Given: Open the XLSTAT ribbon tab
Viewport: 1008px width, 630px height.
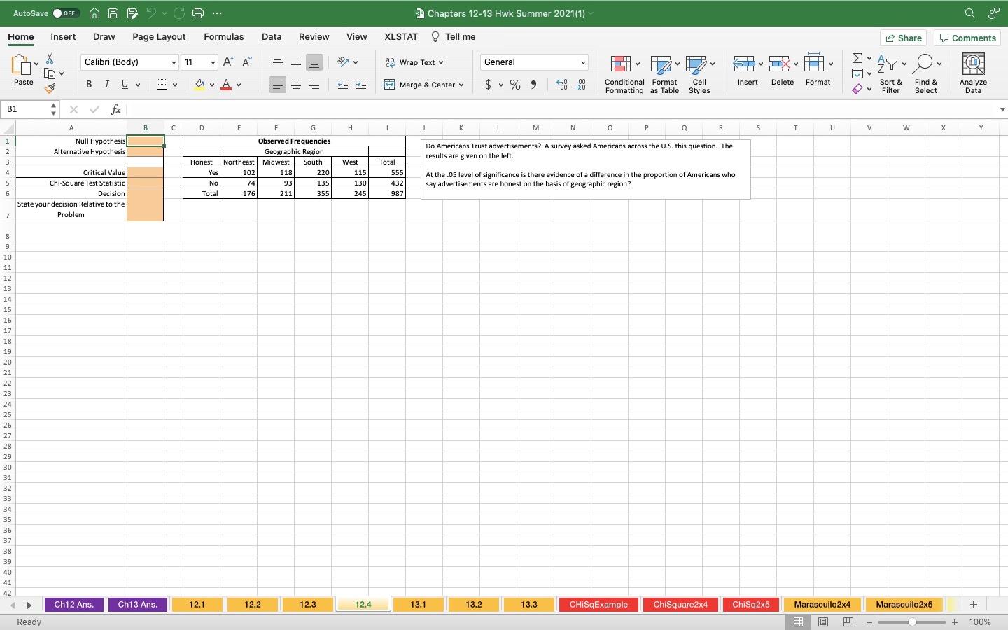Looking at the screenshot, I should [401, 37].
